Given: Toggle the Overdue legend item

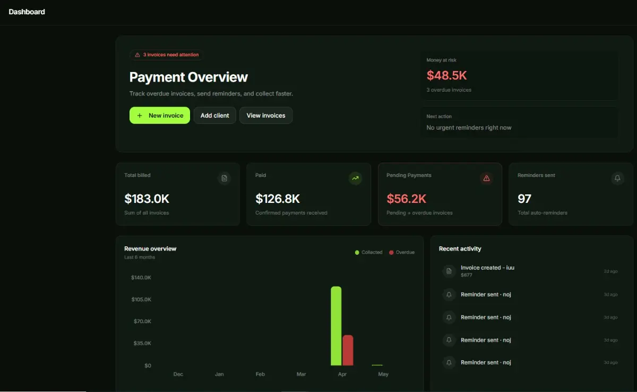Looking at the screenshot, I should 401,252.
